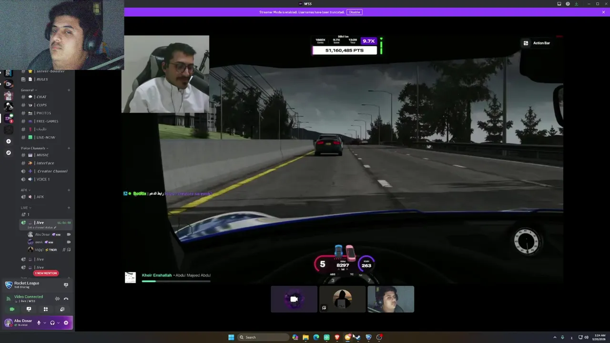Mute the microphone
Screen dimensions: 610x343
(39, 323)
